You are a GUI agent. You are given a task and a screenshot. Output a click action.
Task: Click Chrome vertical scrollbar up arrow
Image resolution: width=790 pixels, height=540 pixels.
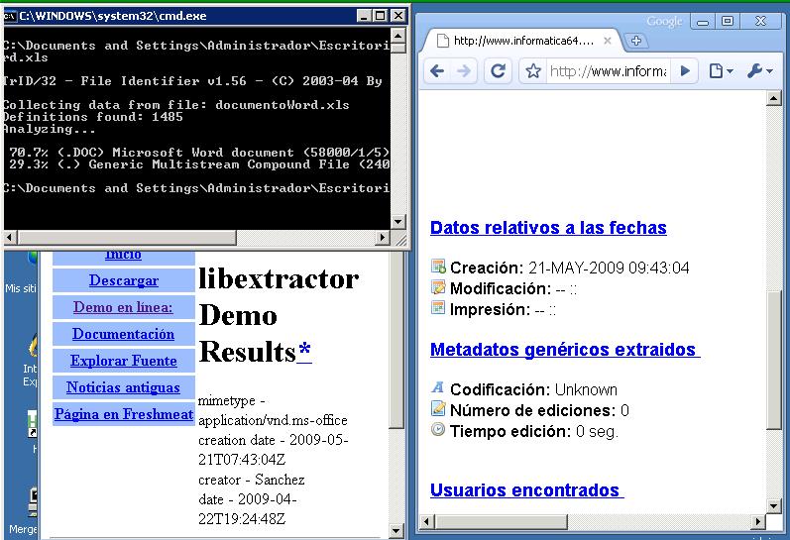(773, 98)
